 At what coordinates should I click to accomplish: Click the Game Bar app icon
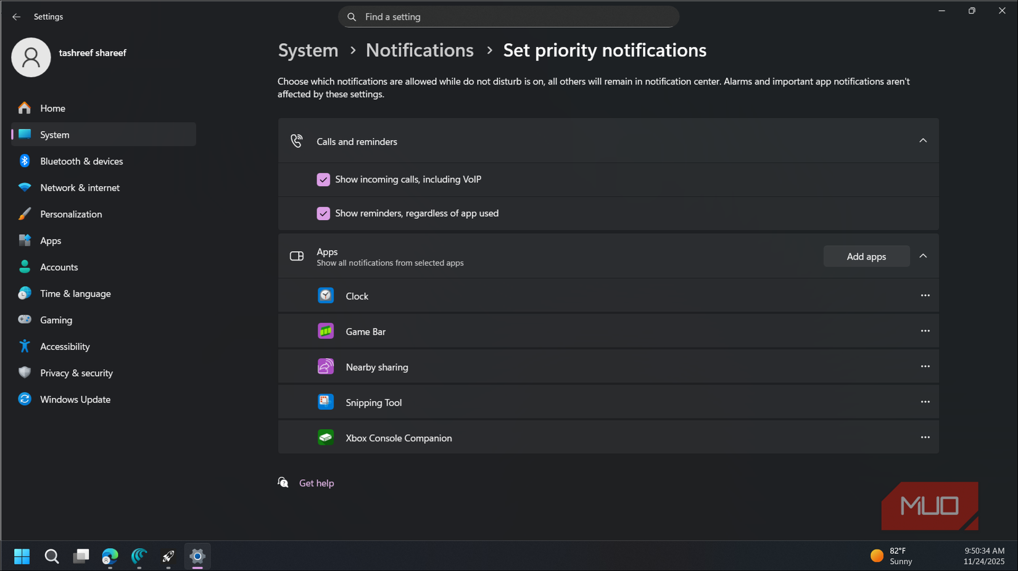pyautogui.click(x=326, y=331)
